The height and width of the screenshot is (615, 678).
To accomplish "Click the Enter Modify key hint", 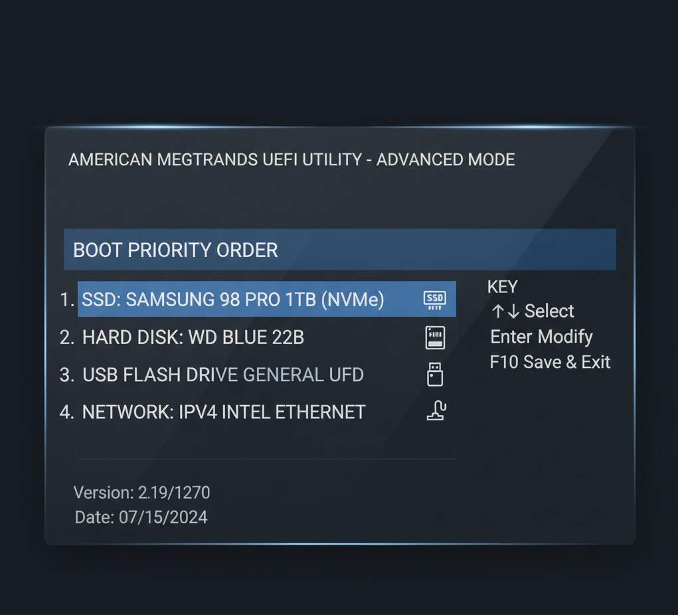I will (541, 337).
